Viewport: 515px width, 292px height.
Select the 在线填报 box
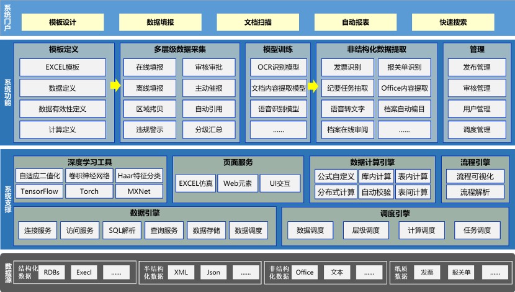coord(150,67)
